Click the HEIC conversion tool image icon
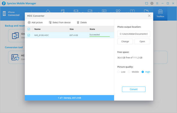177x113 pixels. point(15,57)
